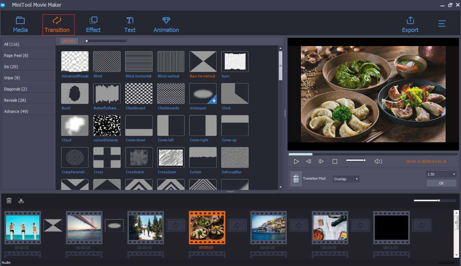Step to next frame in preview
Screen dimensions: 461x266
tap(321, 161)
